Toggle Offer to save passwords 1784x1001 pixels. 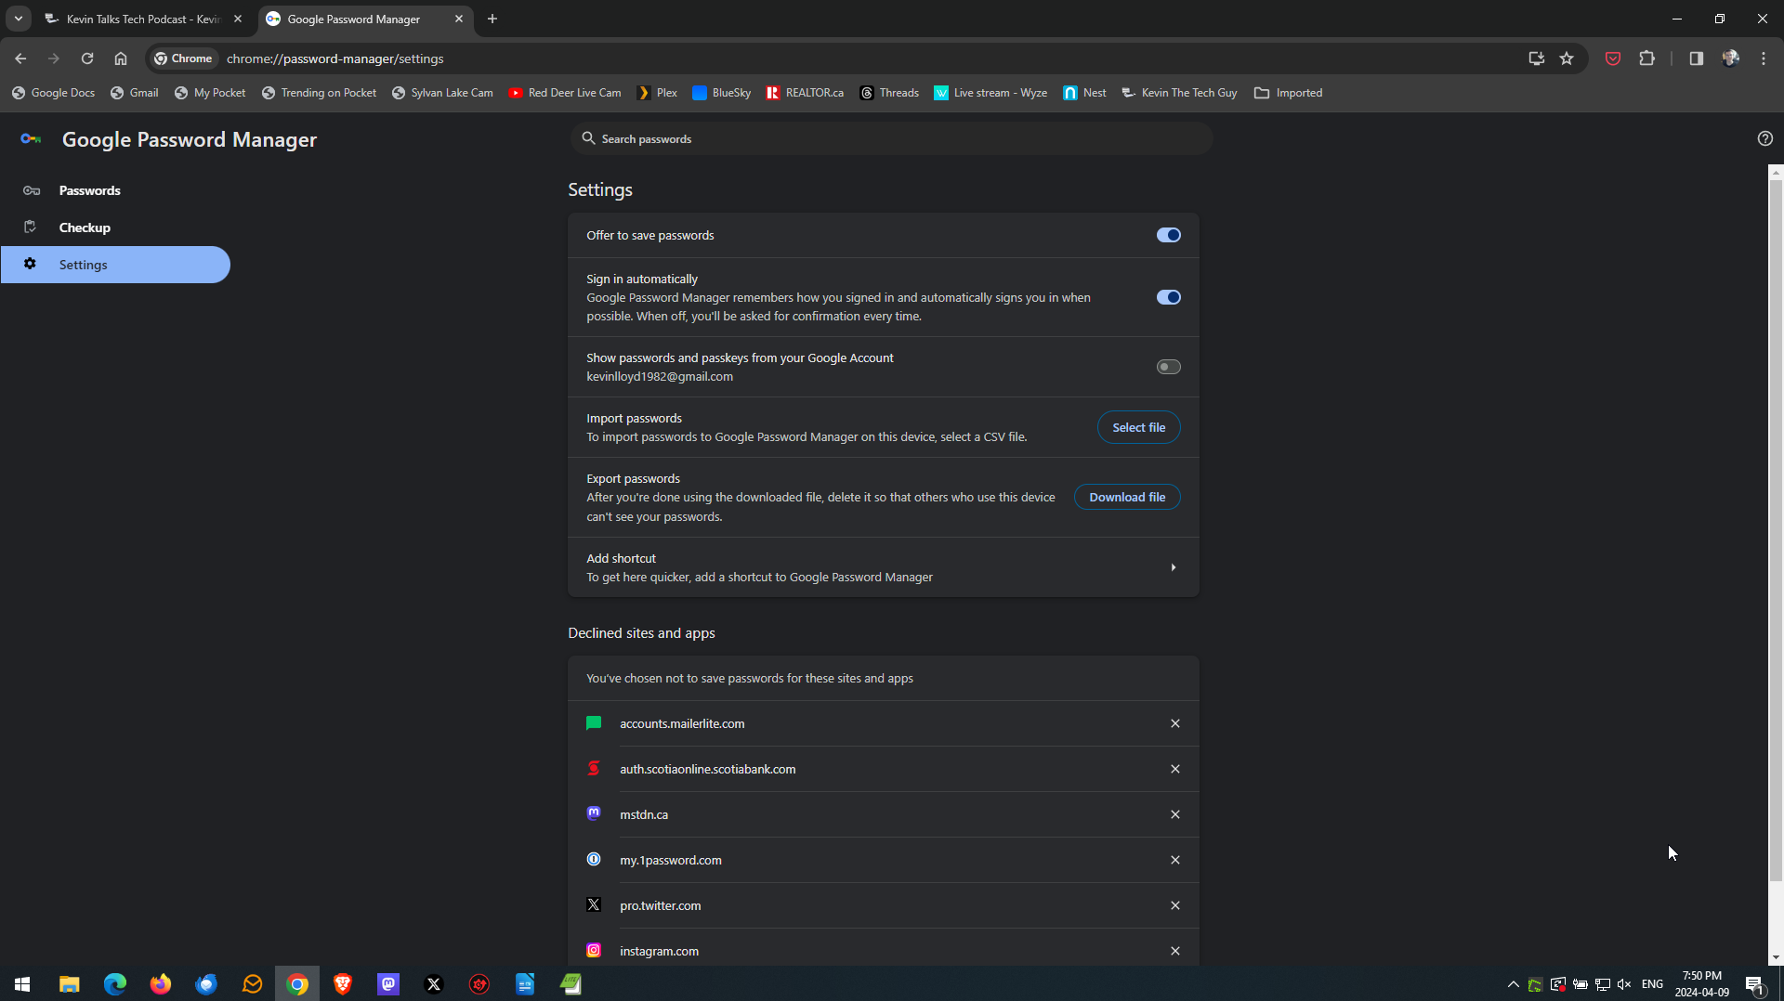[x=1168, y=235]
